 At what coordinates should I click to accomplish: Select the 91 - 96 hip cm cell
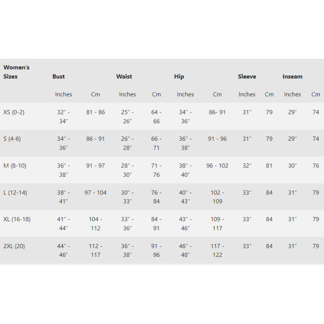[217, 139]
